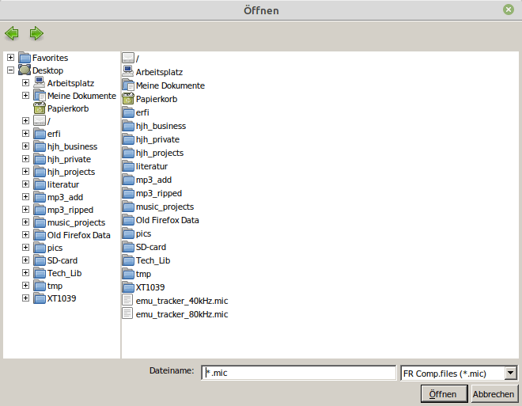Click the Arbeitsplatz computer icon in tree
Image resolution: width=522 pixels, height=406 pixels.
click(x=40, y=83)
